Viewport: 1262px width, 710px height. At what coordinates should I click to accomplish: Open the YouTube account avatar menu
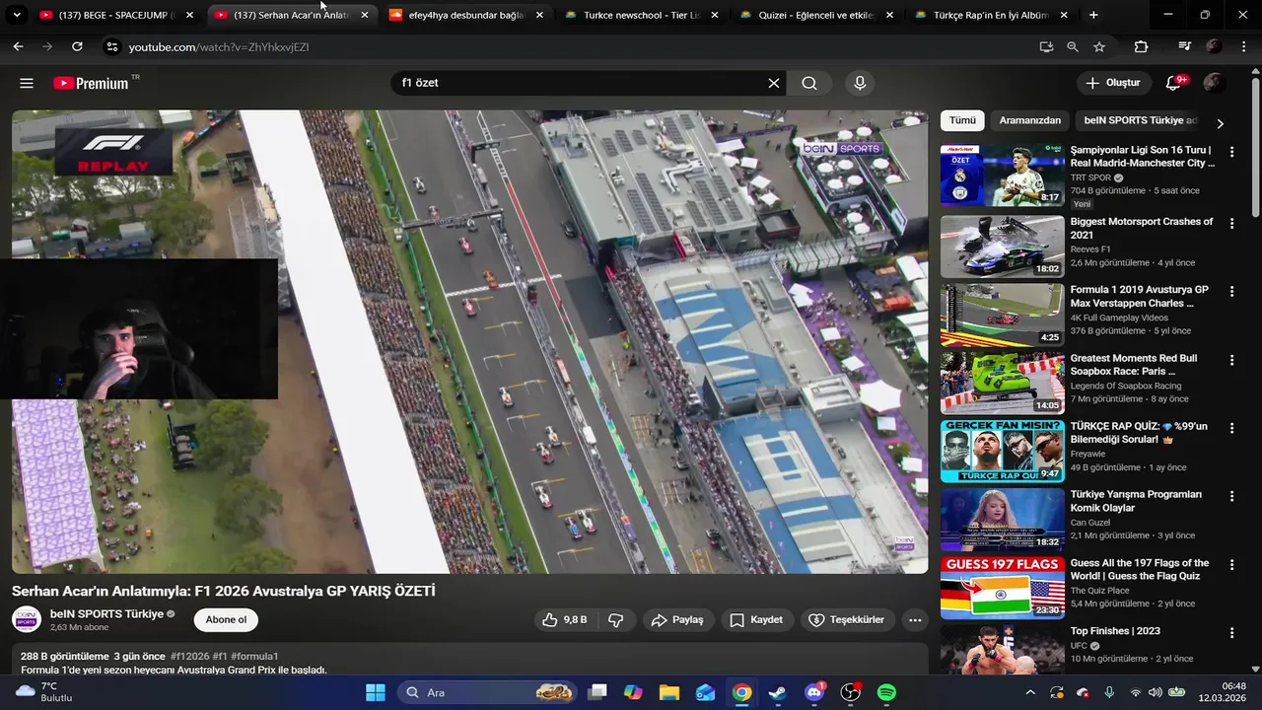pyautogui.click(x=1215, y=83)
